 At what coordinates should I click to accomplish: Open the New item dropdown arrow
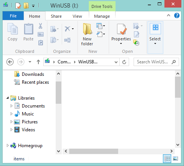104,26
